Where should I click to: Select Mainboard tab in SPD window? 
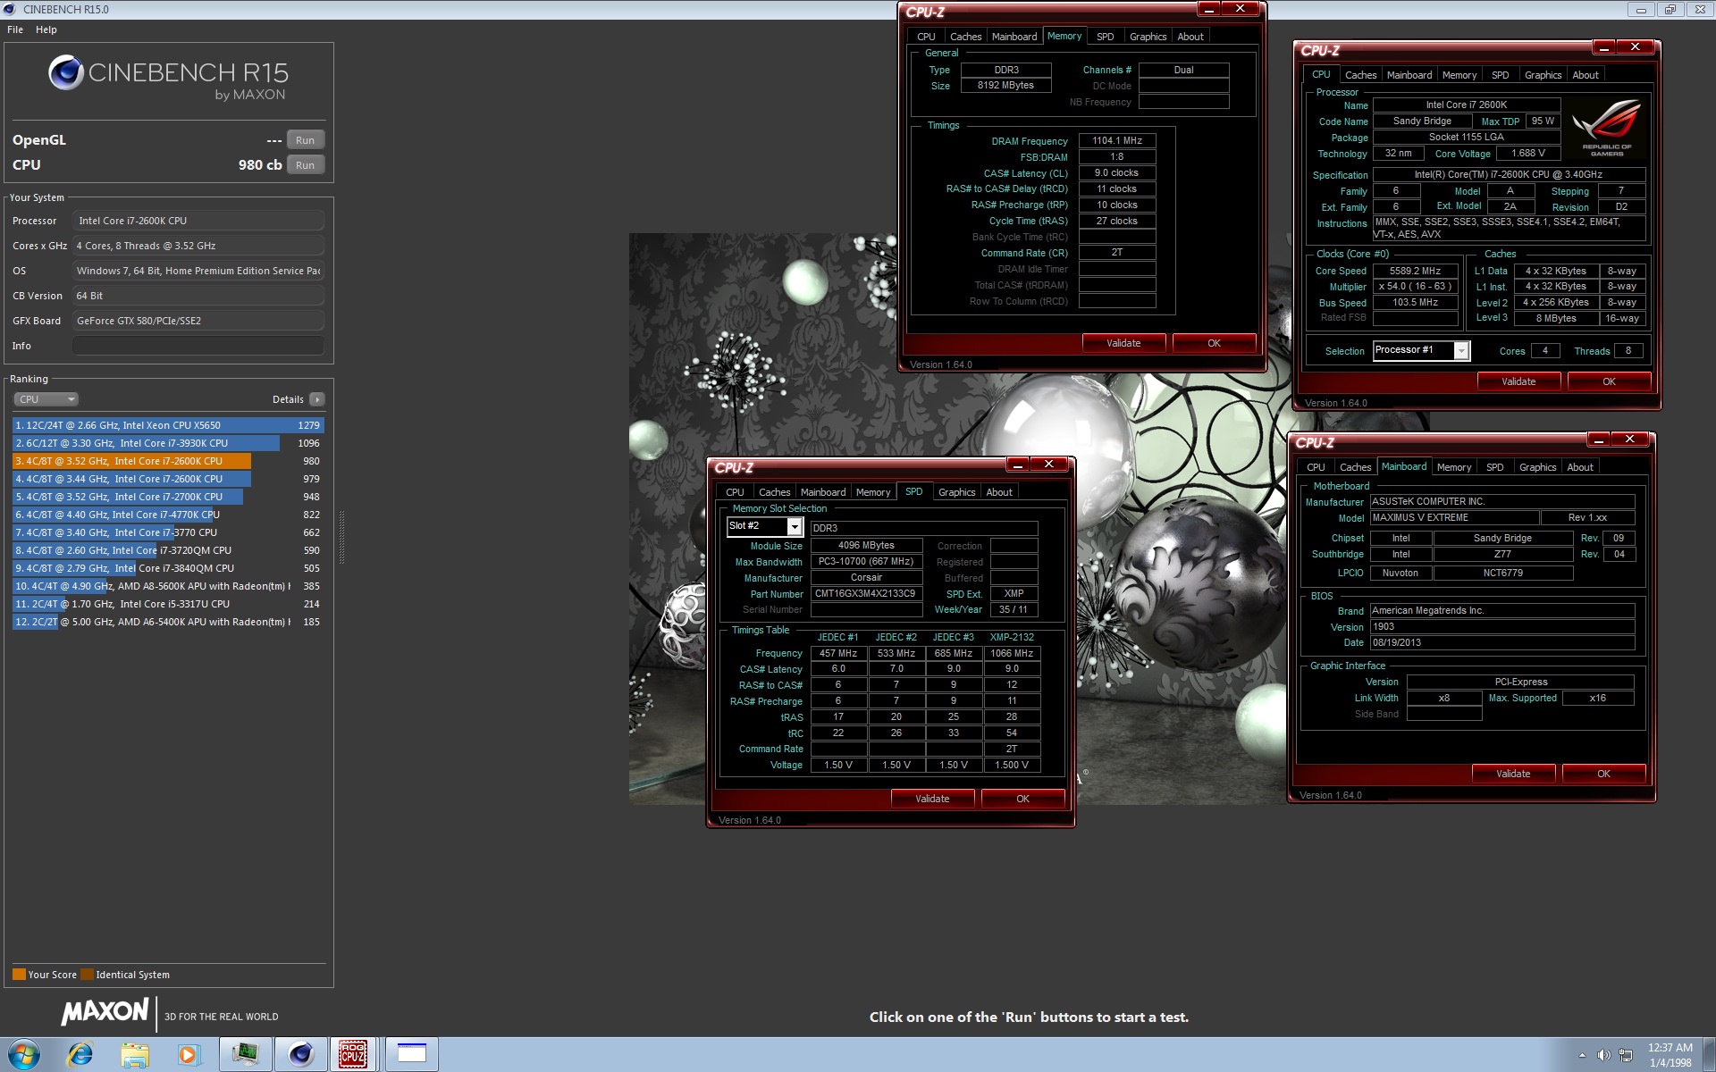[x=823, y=492]
